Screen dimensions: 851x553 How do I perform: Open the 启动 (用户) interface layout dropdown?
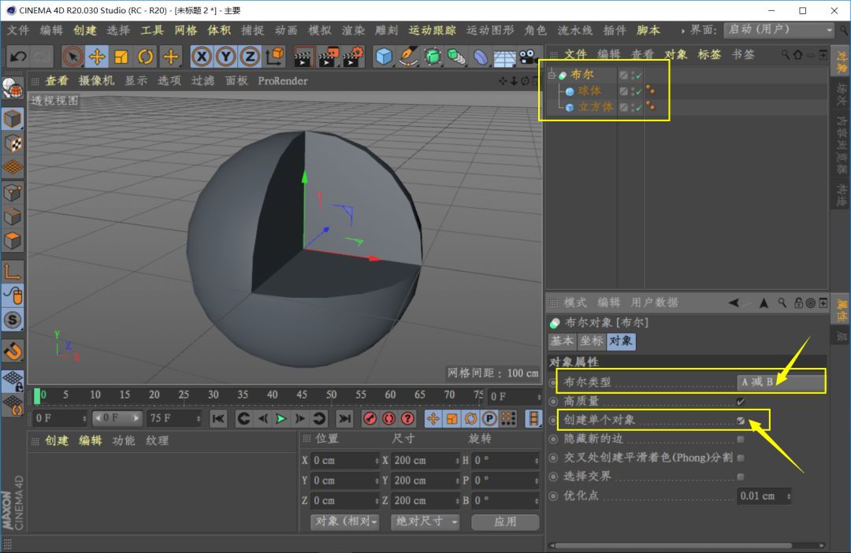click(x=779, y=30)
